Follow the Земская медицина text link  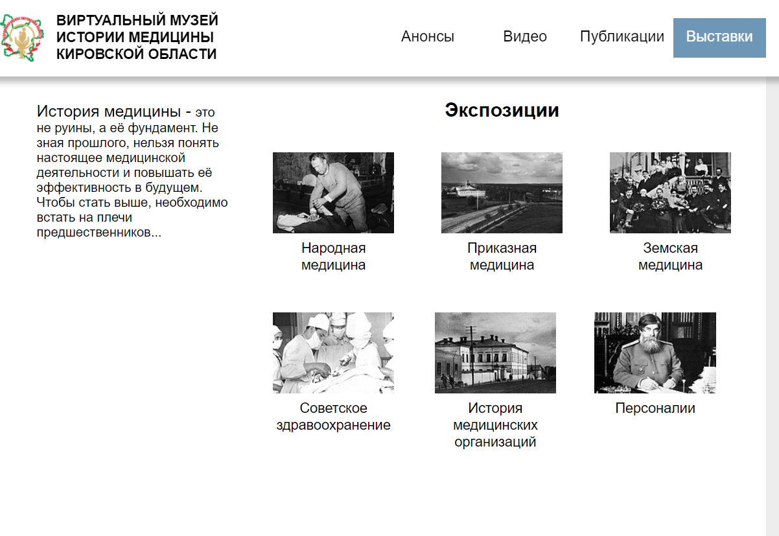[x=670, y=257]
